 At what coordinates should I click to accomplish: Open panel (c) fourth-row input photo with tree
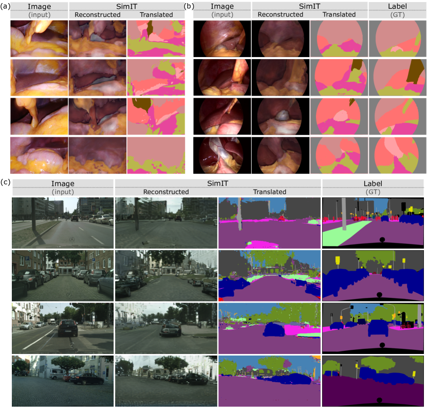63,381
